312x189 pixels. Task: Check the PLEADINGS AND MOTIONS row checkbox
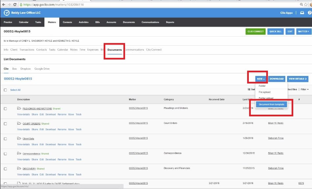point(5,109)
